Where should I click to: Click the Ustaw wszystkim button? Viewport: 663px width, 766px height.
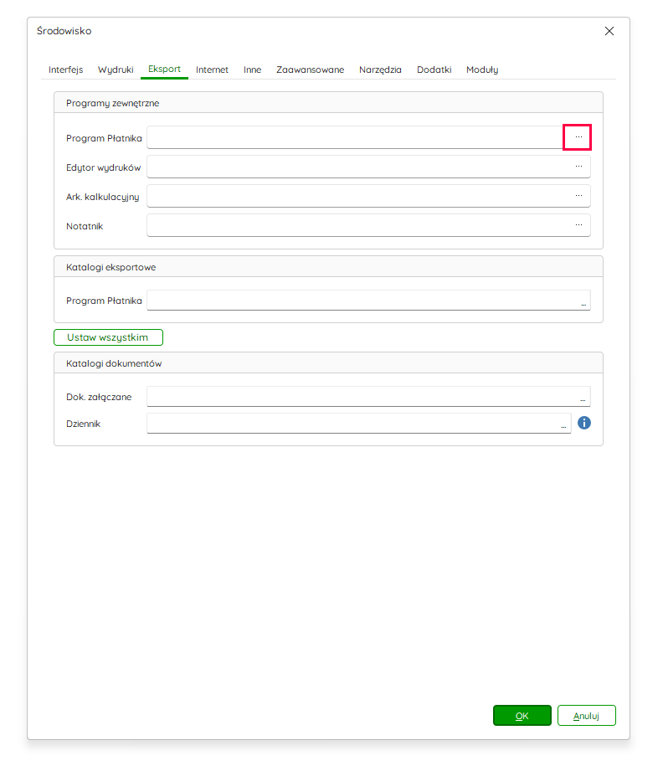[x=108, y=337]
